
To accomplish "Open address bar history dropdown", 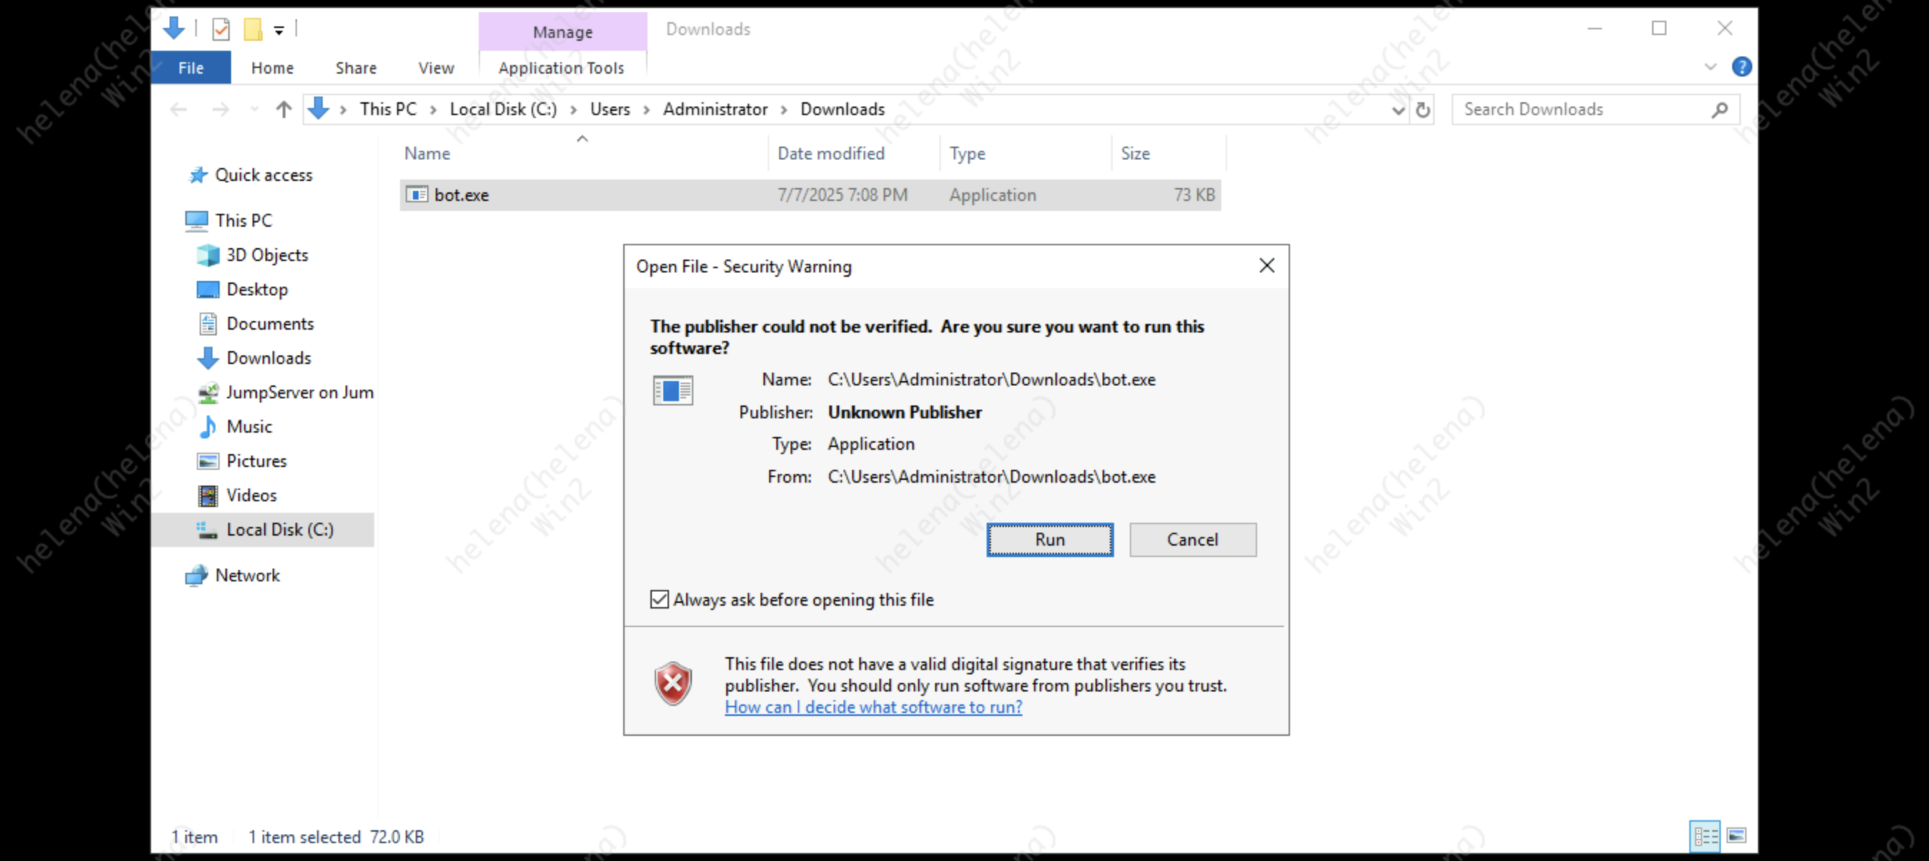I will [1397, 110].
